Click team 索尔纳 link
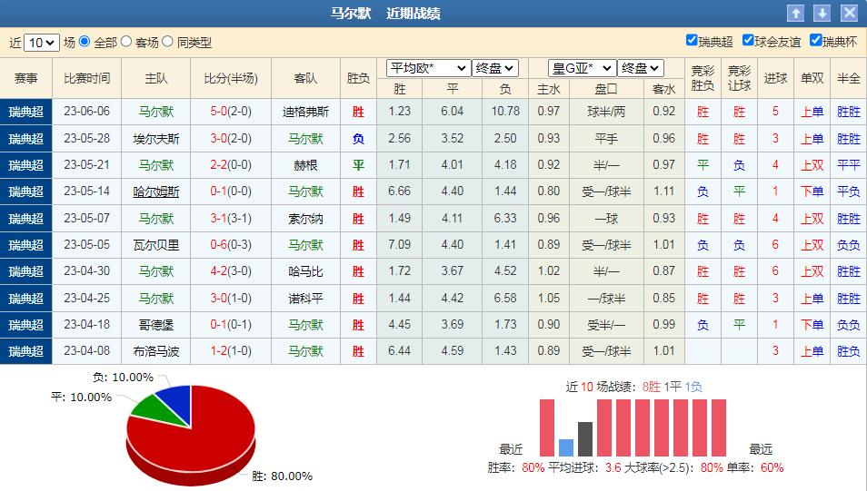The image size is (867, 491). (x=305, y=219)
